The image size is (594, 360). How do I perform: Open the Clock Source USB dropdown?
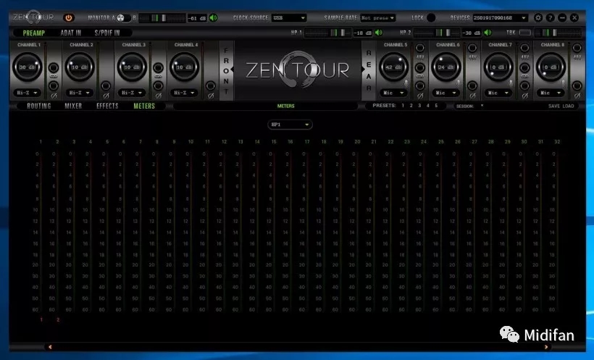click(288, 17)
